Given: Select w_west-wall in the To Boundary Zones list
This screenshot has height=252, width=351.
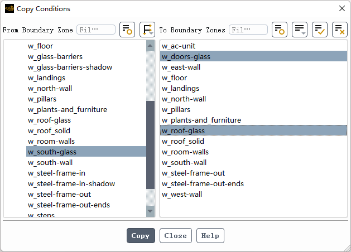Looking at the screenshot, I should (182, 195).
